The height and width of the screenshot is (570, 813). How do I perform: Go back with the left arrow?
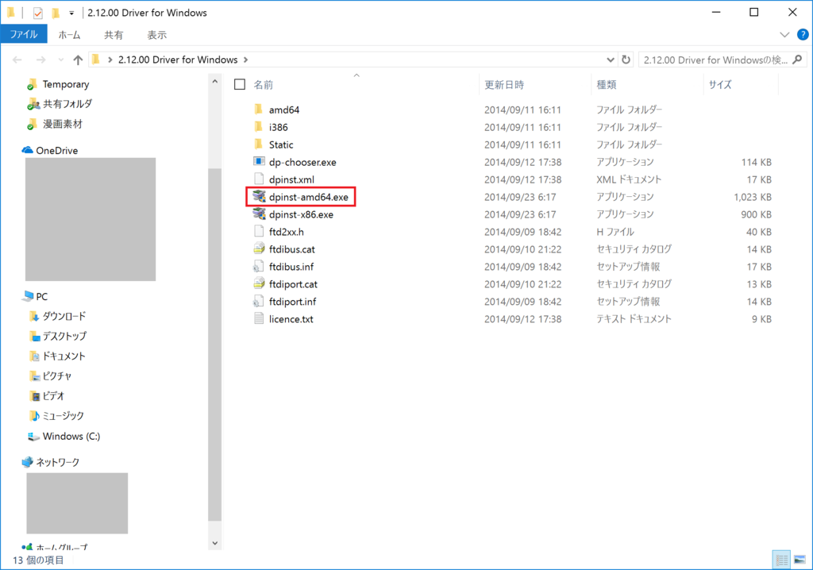pyautogui.click(x=17, y=60)
